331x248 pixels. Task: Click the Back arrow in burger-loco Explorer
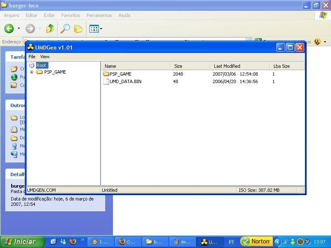(x=9, y=29)
